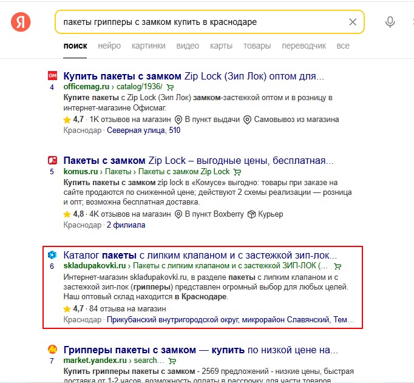This screenshot has width=414, height=383.
Task: Click the Yandex logo icon
Action: [x=21, y=22]
